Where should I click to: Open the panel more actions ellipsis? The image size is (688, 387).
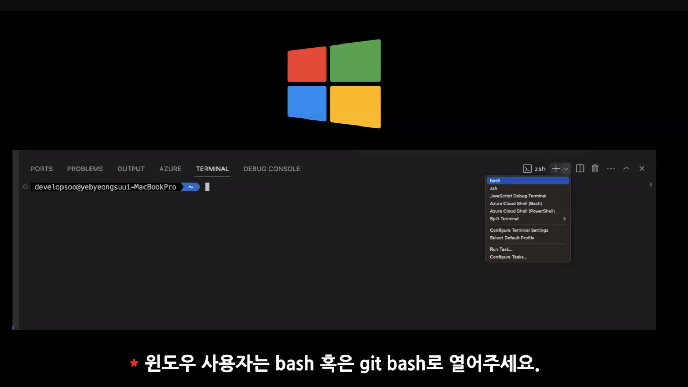click(611, 169)
